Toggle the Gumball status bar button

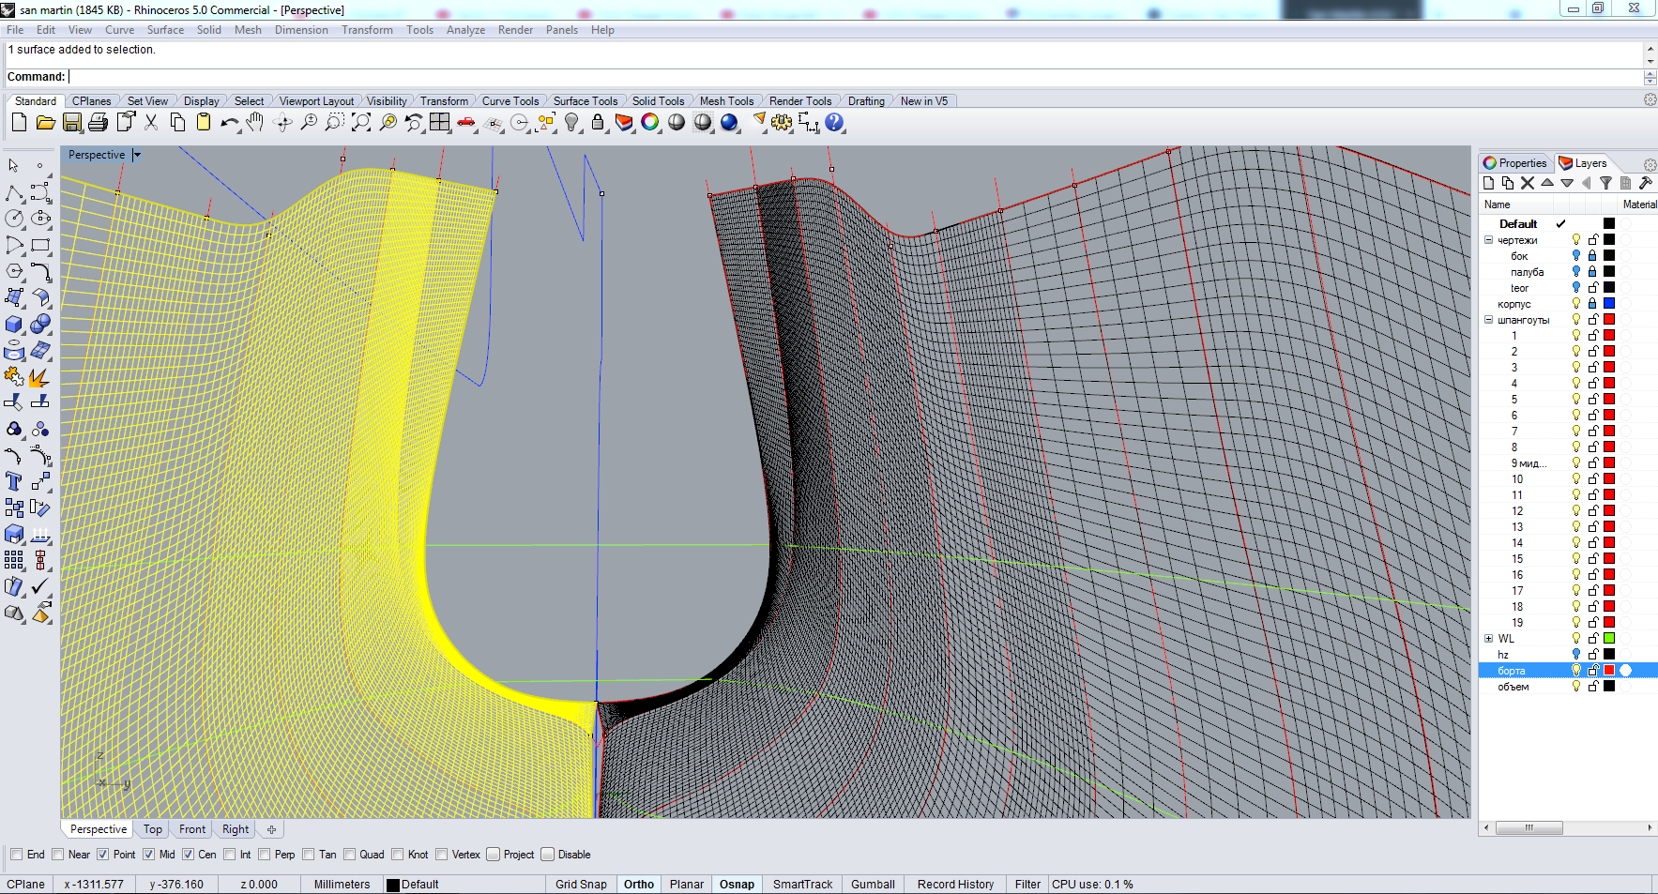point(873,885)
